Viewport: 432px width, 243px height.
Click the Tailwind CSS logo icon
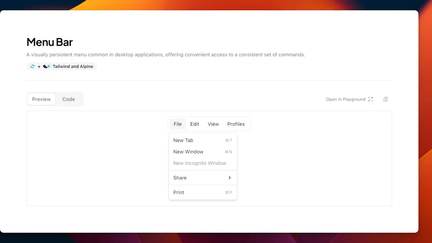[x=32, y=67]
